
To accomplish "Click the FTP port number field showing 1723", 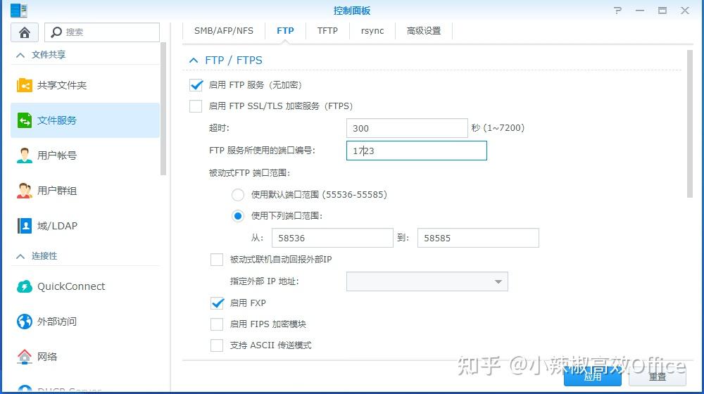I will tap(417, 151).
